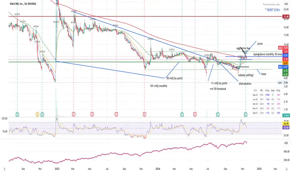Click the blue 6.91 price label

285,55
